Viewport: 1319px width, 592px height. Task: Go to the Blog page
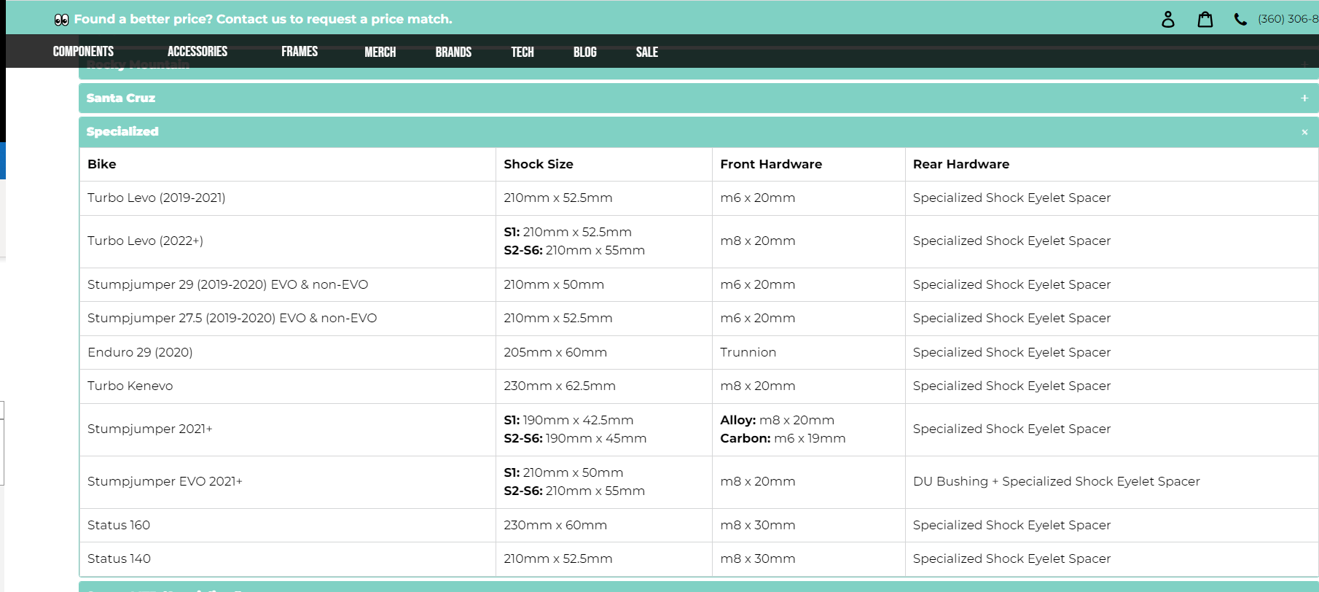(x=584, y=52)
